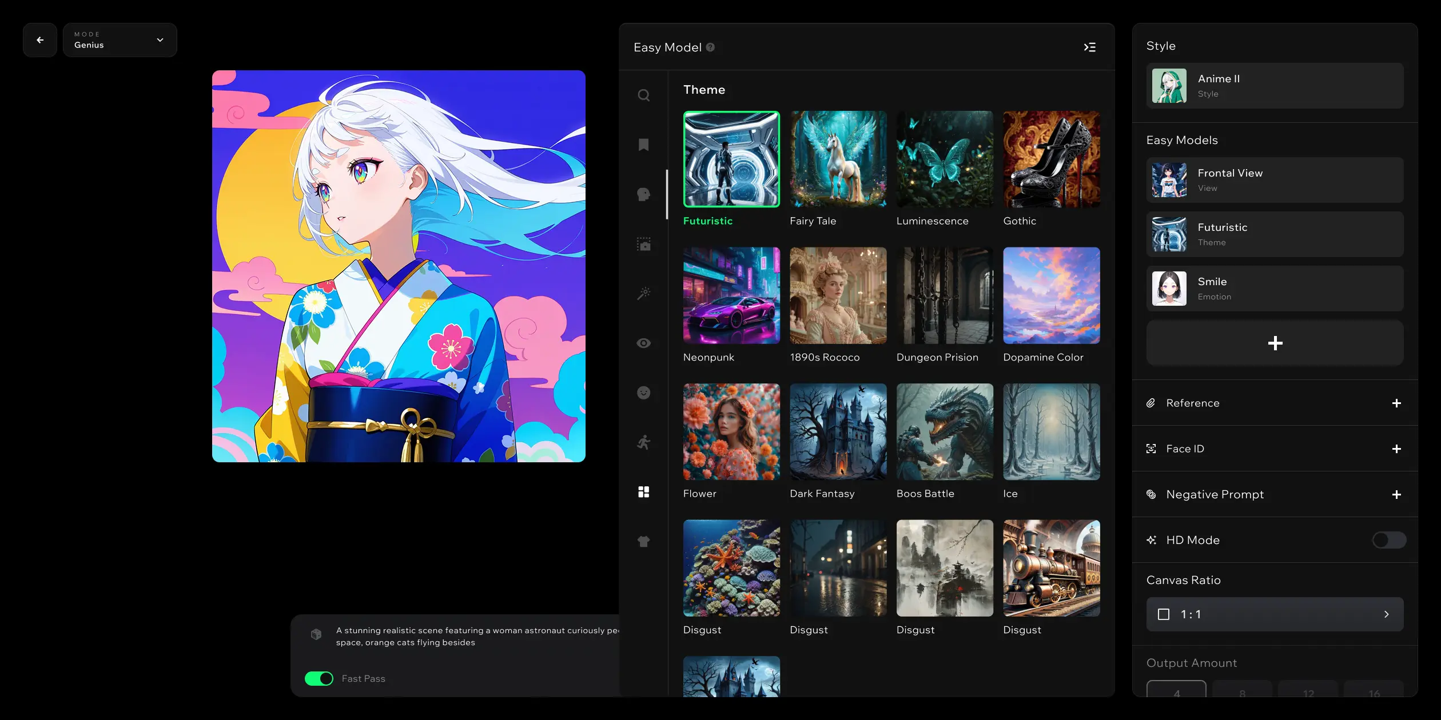Click the prompt text field
1441x720 pixels.
click(x=475, y=637)
